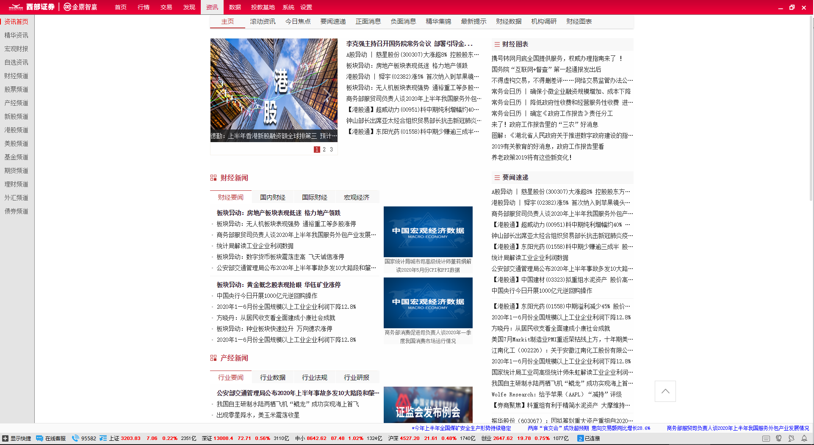
Task: Switch to the 负面消息 tab
Action: [403, 21]
